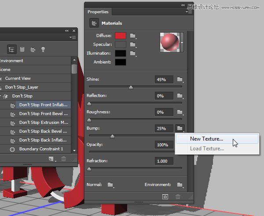Click the trash icon in Properties footer

point(178,197)
